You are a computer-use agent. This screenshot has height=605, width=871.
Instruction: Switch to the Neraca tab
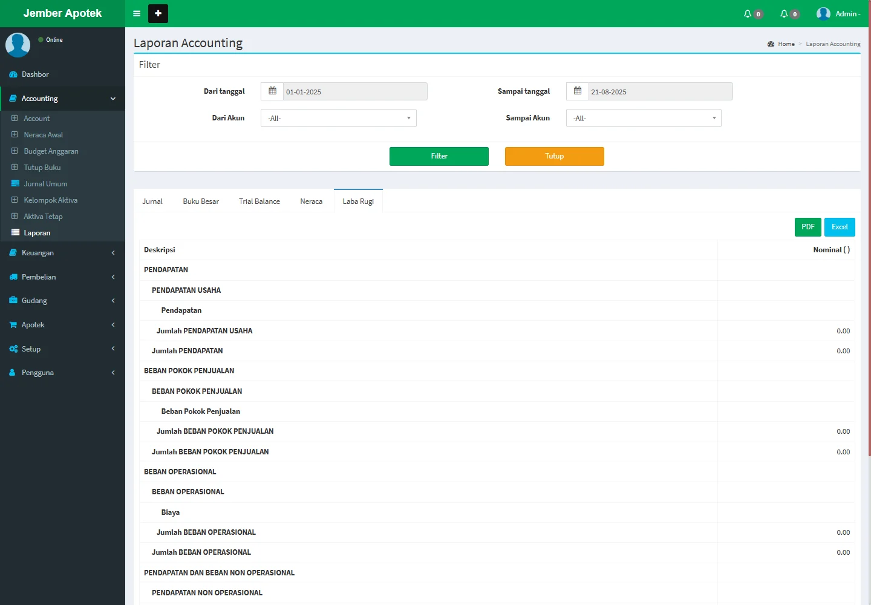[x=311, y=201]
